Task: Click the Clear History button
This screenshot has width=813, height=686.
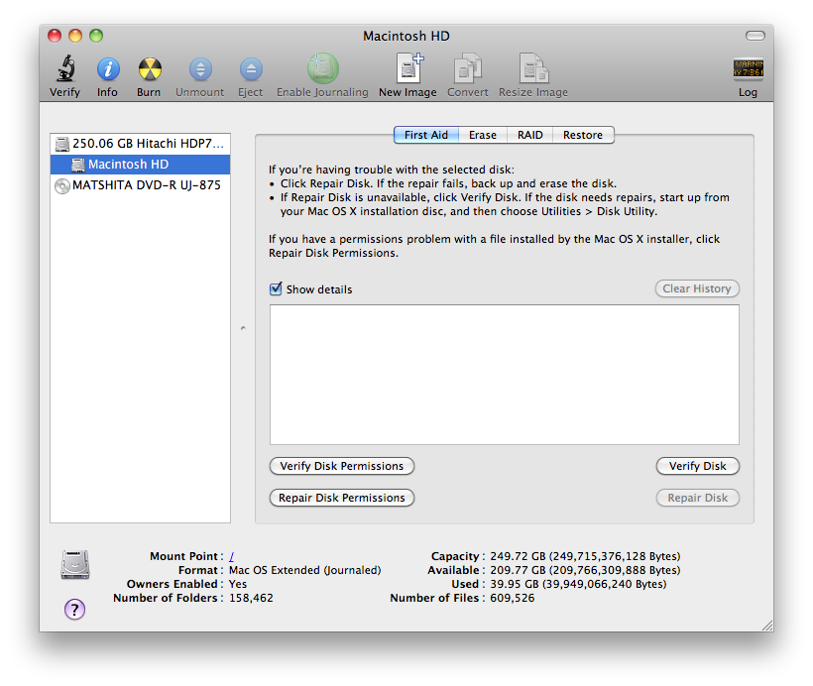Action: pos(697,288)
